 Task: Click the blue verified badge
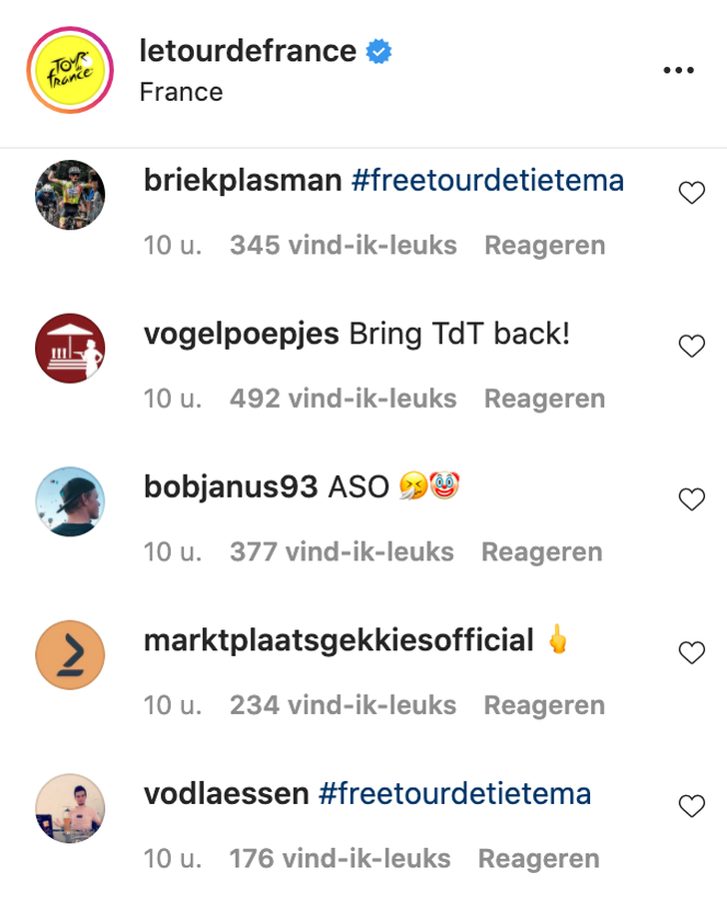tap(378, 52)
